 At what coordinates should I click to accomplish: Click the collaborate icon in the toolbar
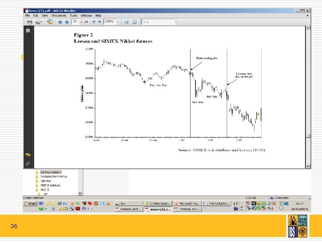point(50,22)
